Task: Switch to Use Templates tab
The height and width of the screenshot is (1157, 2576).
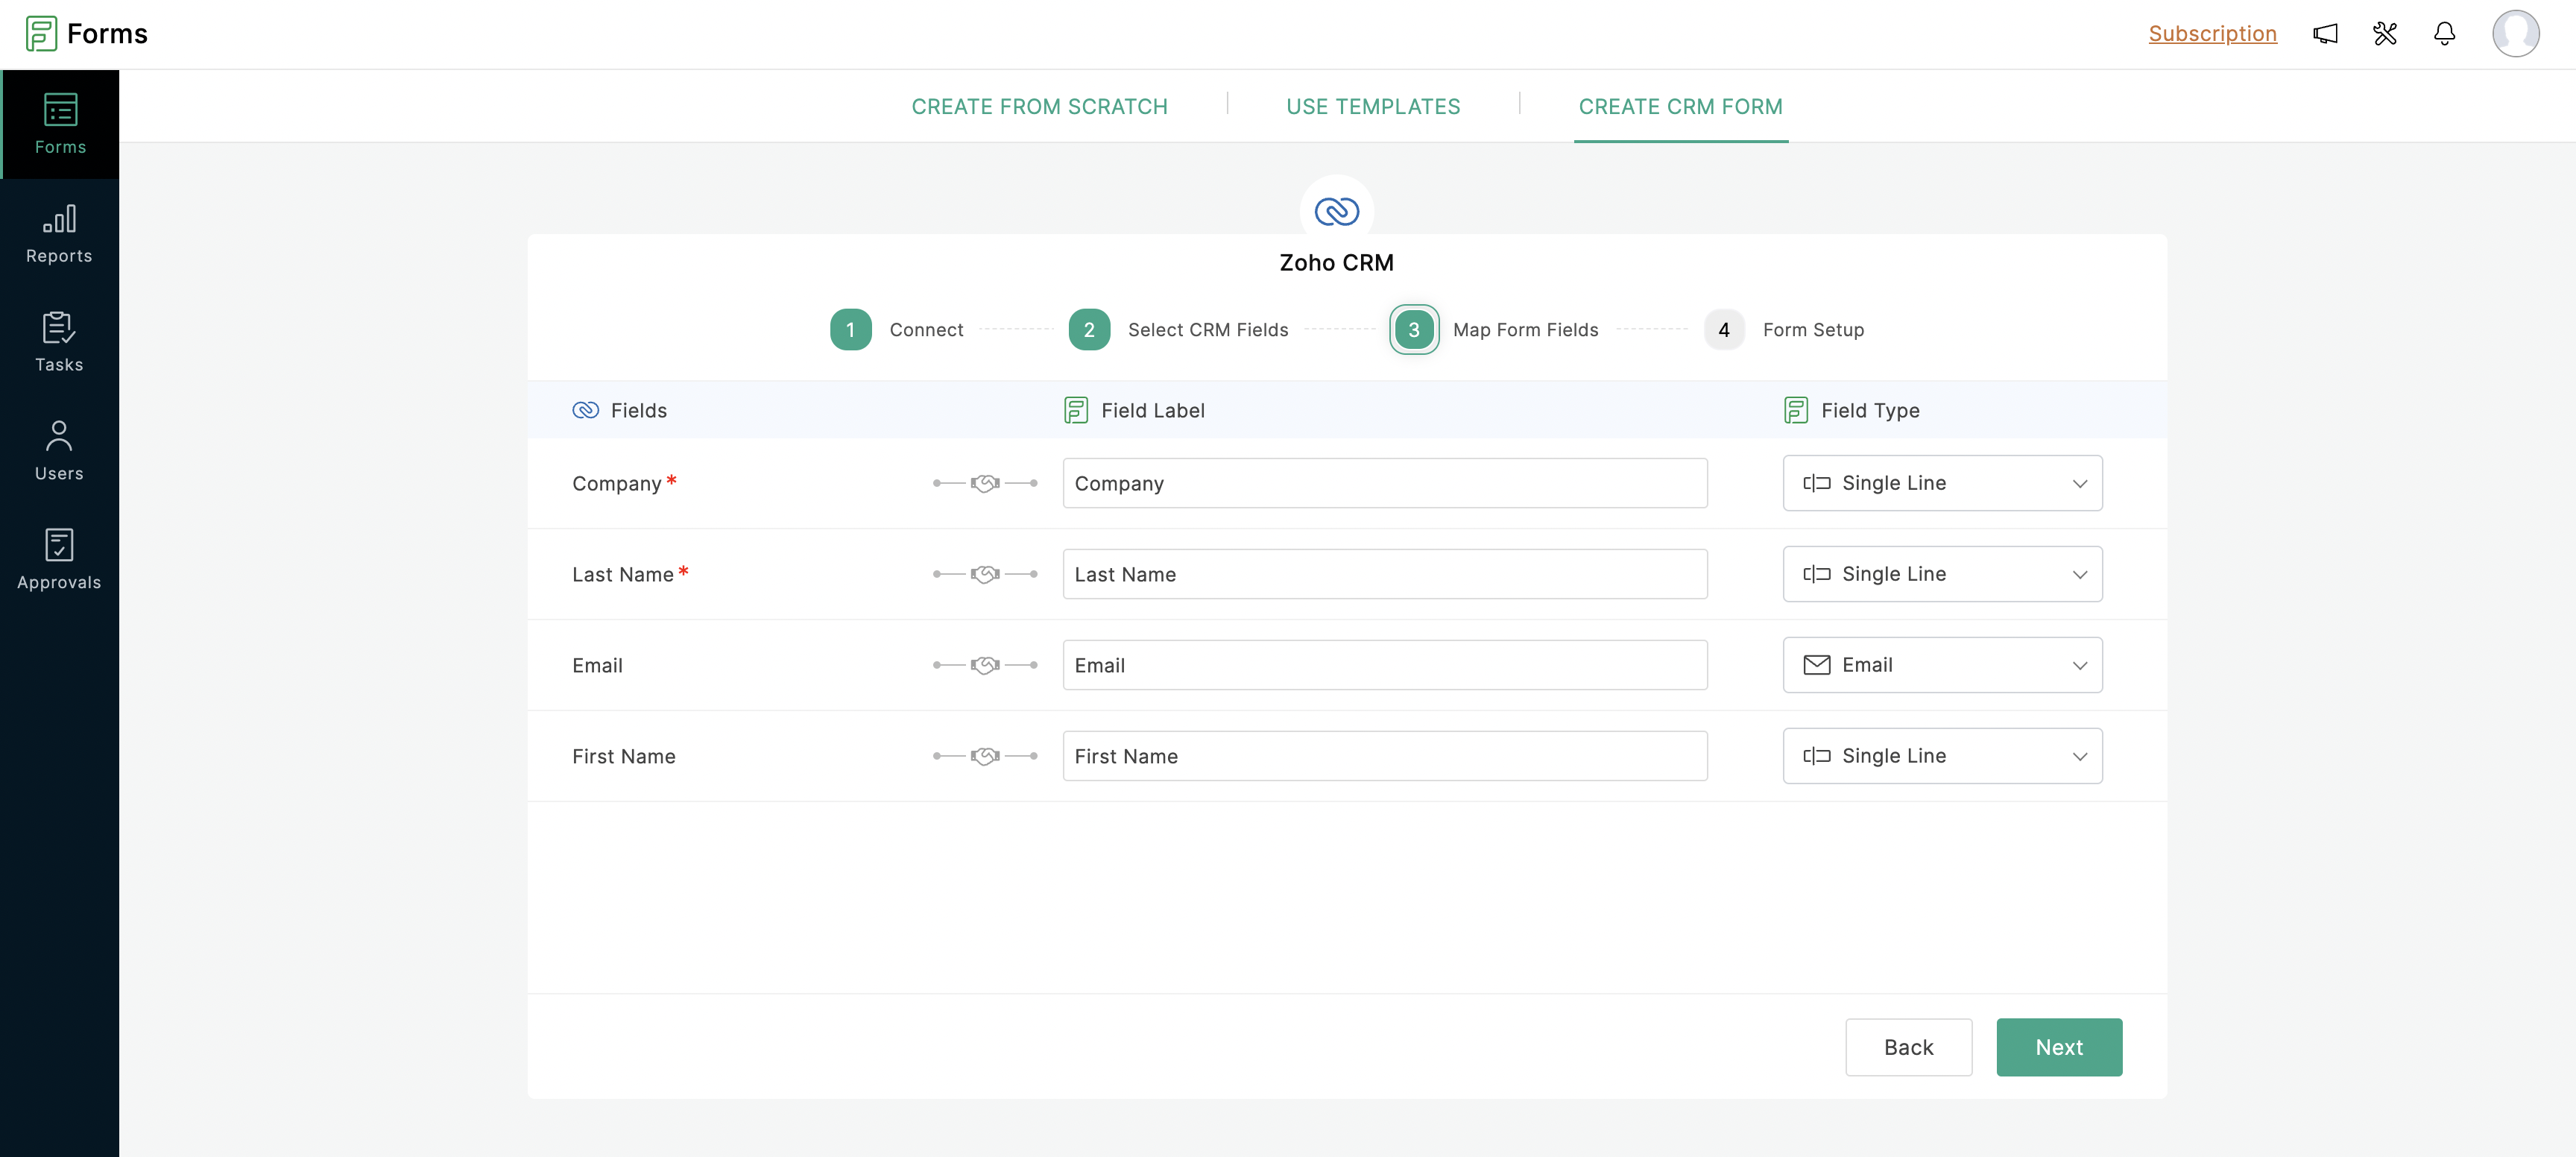Action: 1373,107
